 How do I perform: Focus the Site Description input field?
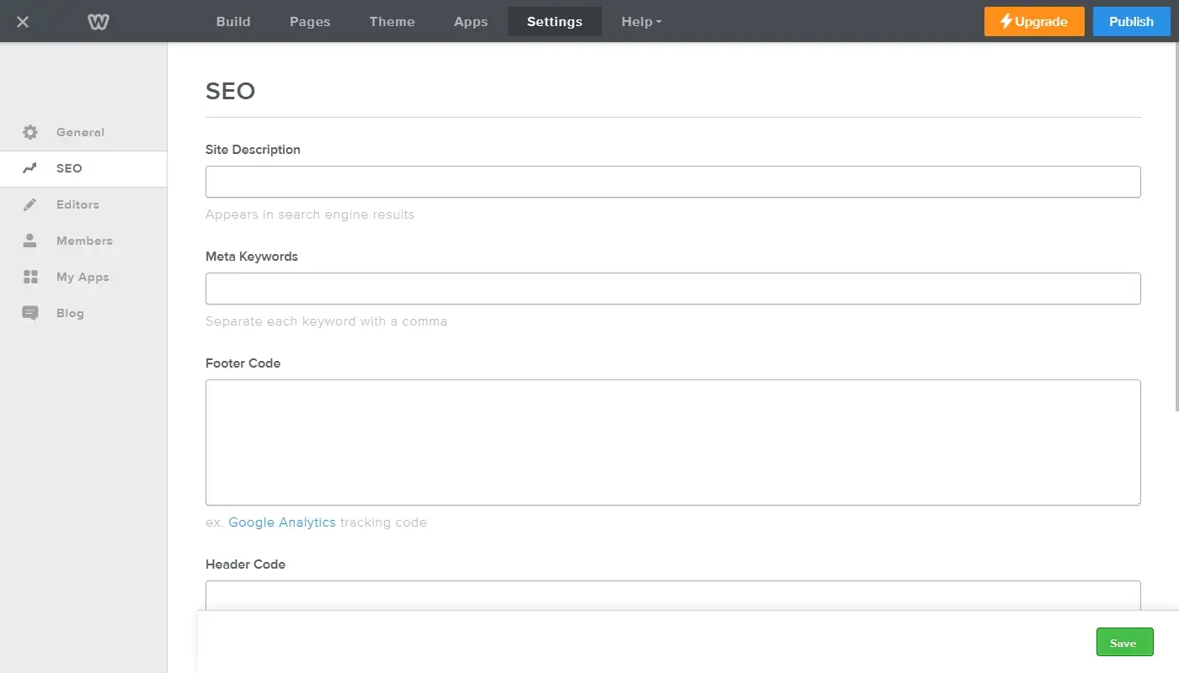pos(673,182)
